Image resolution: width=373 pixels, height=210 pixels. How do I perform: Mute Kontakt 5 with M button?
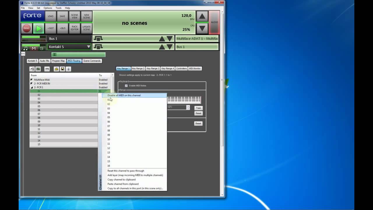[34, 48]
